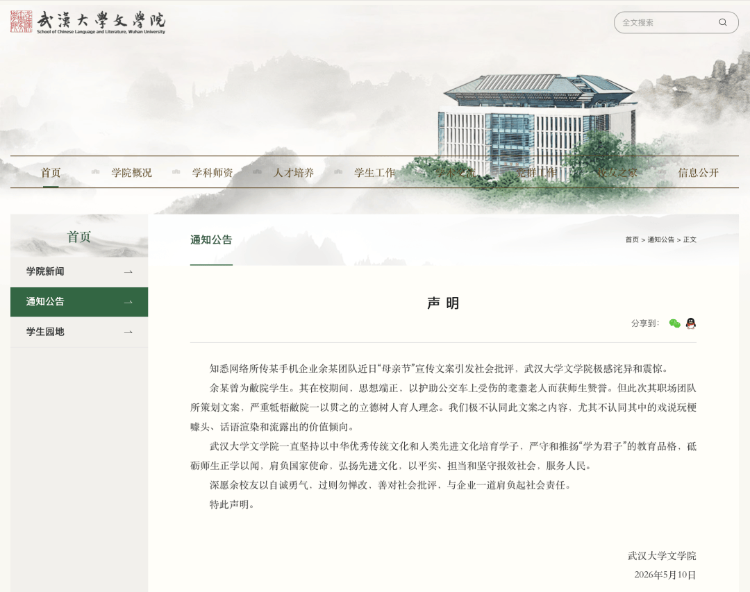This screenshot has width=750, height=592.
Task: Open the 党群工作 navigation item
Action: [536, 173]
